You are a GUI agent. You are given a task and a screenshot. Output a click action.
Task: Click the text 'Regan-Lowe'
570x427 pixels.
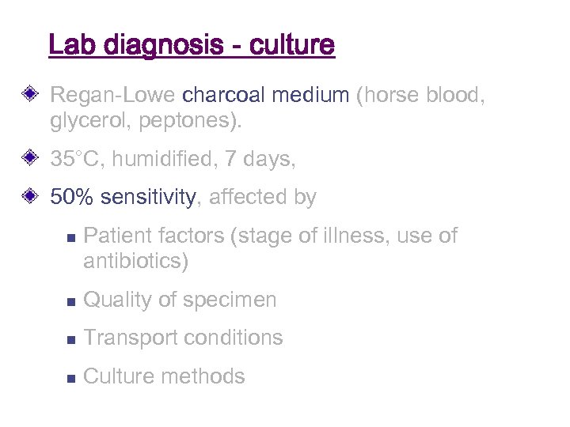pyautogui.click(x=113, y=96)
